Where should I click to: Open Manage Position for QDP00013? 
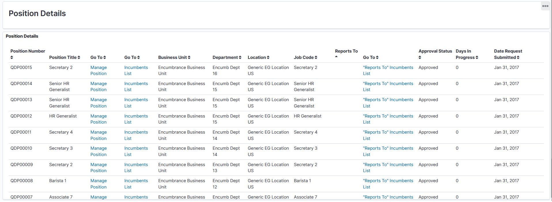pos(99,103)
